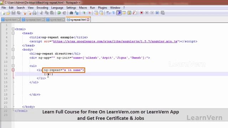This screenshot has height=128, width=228.
Task: Open the Edit menu
Action: pyautogui.click(x=11, y=8)
